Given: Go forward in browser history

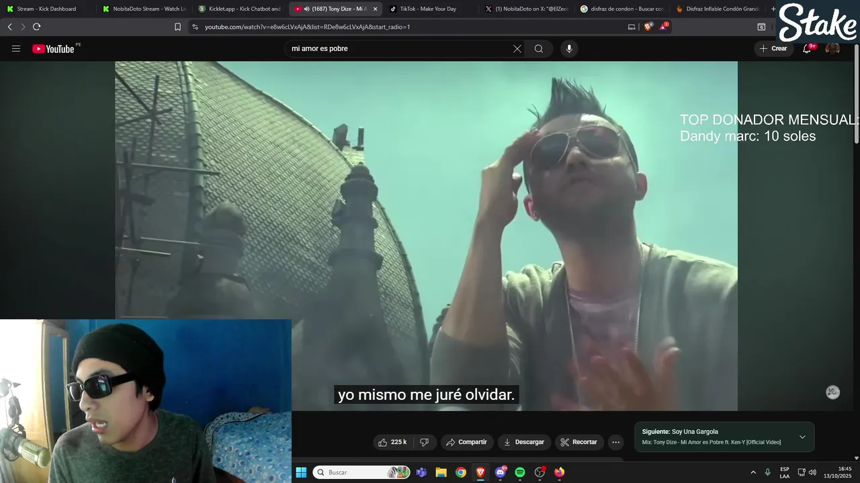Looking at the screenshot, I should [x=23, y=27].
